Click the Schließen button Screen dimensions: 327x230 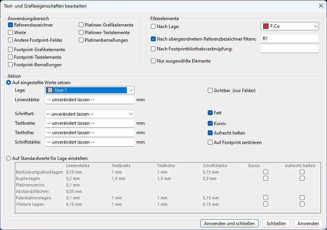[276, 223]
